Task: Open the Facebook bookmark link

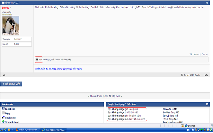Action: pyautogui.click(x=10, y=109)
